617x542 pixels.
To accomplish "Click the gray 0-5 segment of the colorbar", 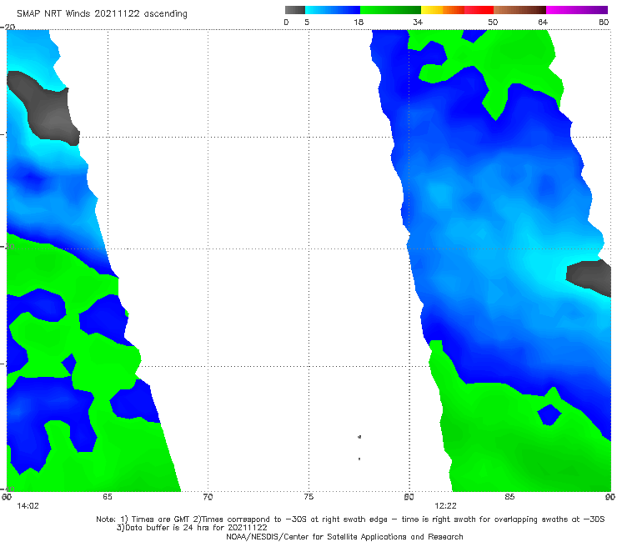I will click(x=295, y=10).
